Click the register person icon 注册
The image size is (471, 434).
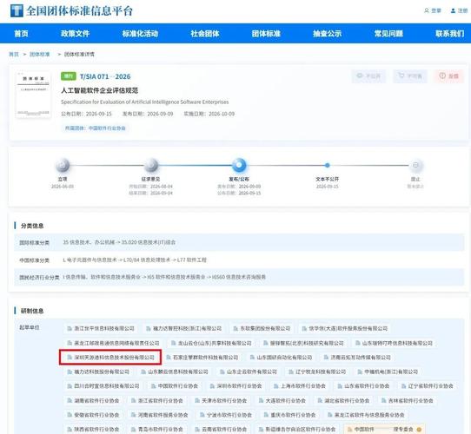click(453, 10)
